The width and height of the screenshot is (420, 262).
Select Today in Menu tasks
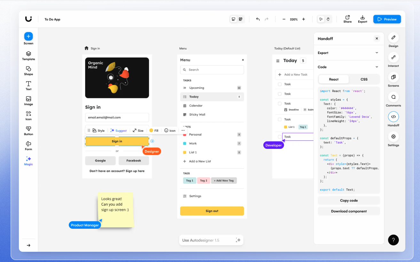coord(212,97)
